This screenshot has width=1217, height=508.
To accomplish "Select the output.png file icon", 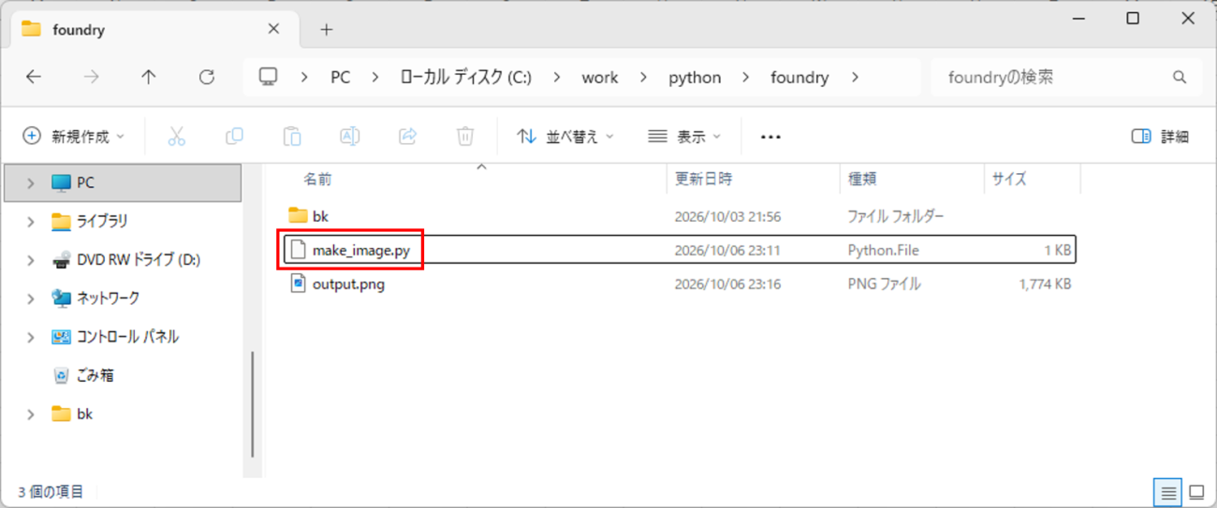I will 298,283.
